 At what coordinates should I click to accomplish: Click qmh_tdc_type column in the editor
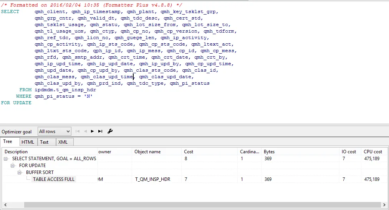145,84
